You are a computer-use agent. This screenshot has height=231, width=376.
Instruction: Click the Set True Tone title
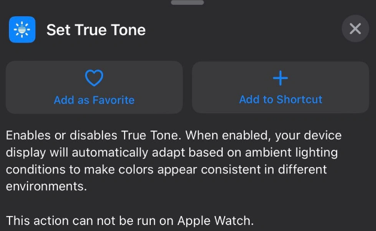pyautogui.click(x=96, y=30)
